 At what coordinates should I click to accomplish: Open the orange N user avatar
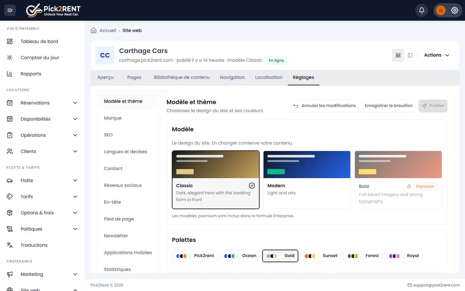[x=441, y=10]
